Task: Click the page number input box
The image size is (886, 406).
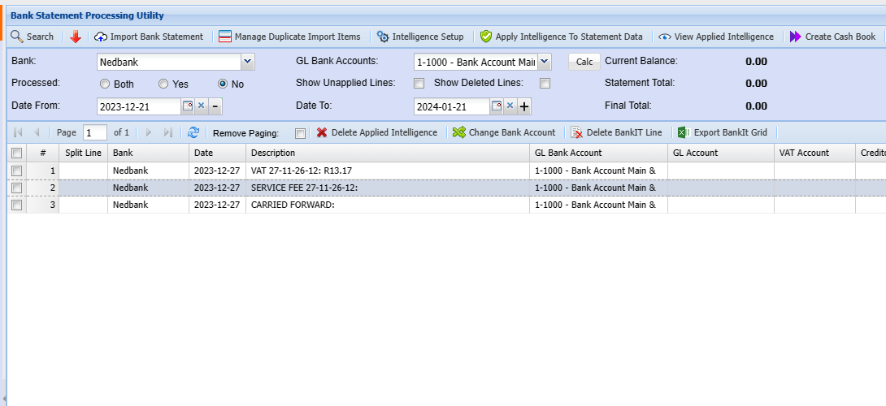Action: pyautogui.click(x=95, y=132)
